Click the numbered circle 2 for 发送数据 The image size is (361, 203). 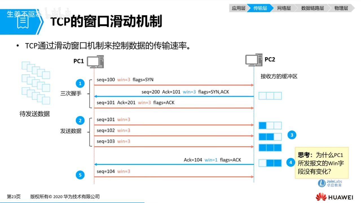80,120
